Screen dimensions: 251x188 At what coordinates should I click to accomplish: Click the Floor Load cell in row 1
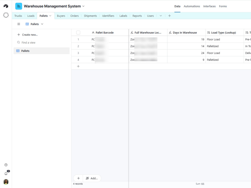coord(225,39)
